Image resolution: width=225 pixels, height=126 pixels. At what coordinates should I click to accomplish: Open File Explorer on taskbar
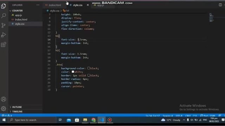pos(85,120)
